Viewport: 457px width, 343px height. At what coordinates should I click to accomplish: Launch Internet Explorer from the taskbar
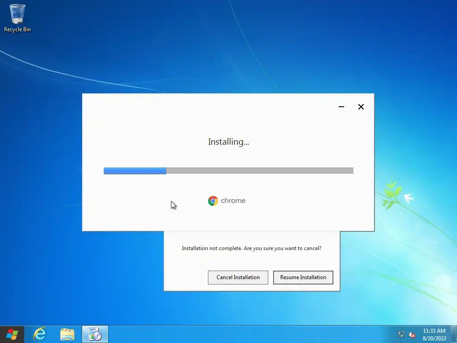pyautogui.click(x=40, y=334)
